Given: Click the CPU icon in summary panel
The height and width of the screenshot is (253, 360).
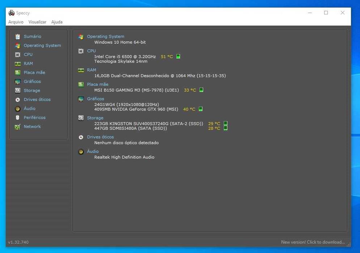Looking at the screenshot, I should pos(81,51).
